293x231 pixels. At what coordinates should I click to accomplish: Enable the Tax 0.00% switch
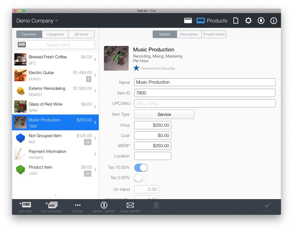pos(141,178)
